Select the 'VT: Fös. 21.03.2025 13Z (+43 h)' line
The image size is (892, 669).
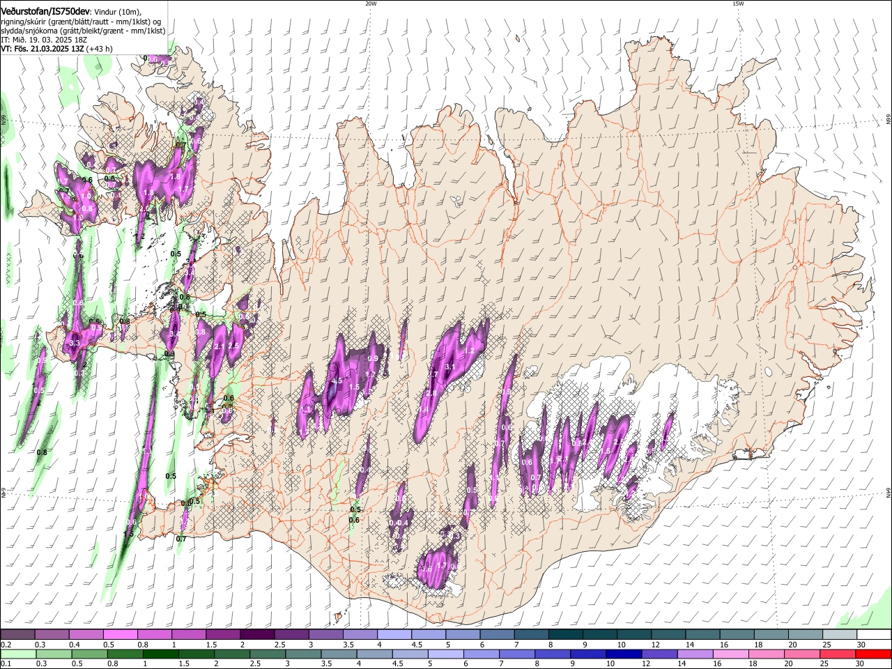(x=56, y=49)
